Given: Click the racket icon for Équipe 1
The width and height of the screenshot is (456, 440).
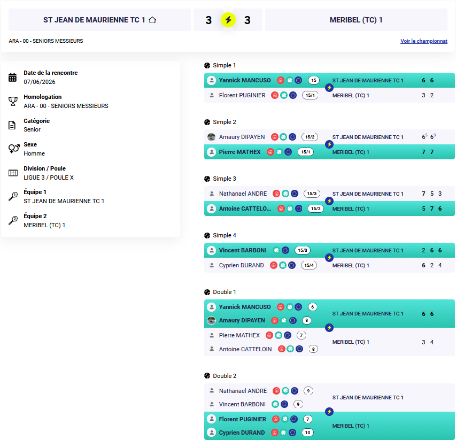Looking at the screenshot, I should [x=13, y=196].
